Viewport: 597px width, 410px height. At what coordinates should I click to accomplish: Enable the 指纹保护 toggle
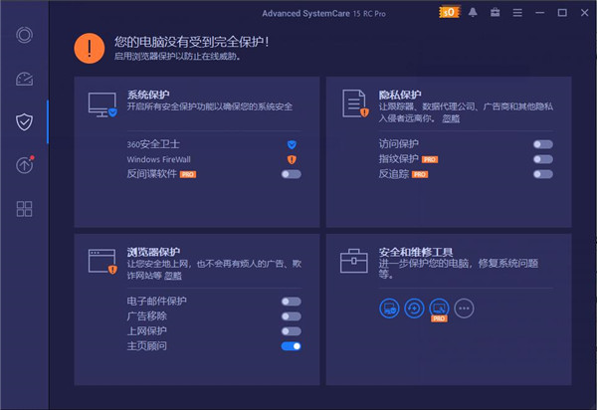point(543,159)
